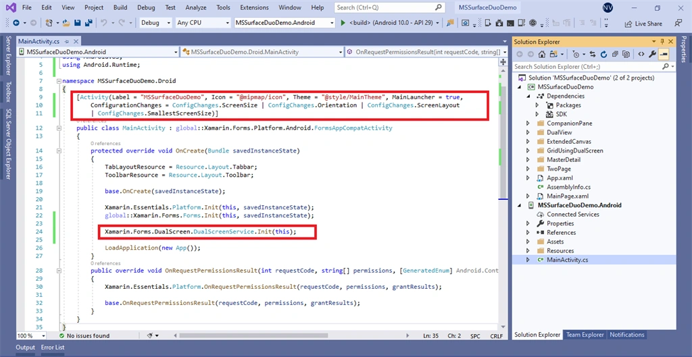Refresh Solution Explorer with the refresh icon

tap(603, 54)
